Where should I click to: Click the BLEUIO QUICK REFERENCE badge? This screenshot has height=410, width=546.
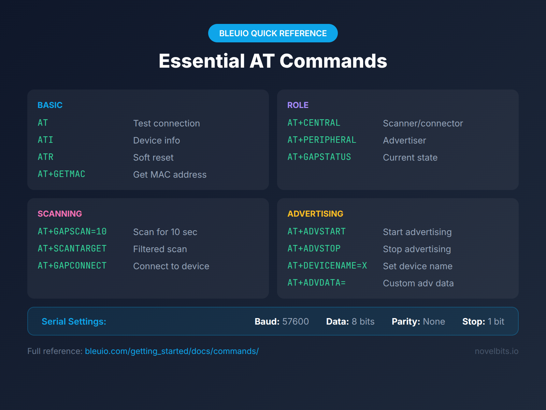tap(273, 33)
